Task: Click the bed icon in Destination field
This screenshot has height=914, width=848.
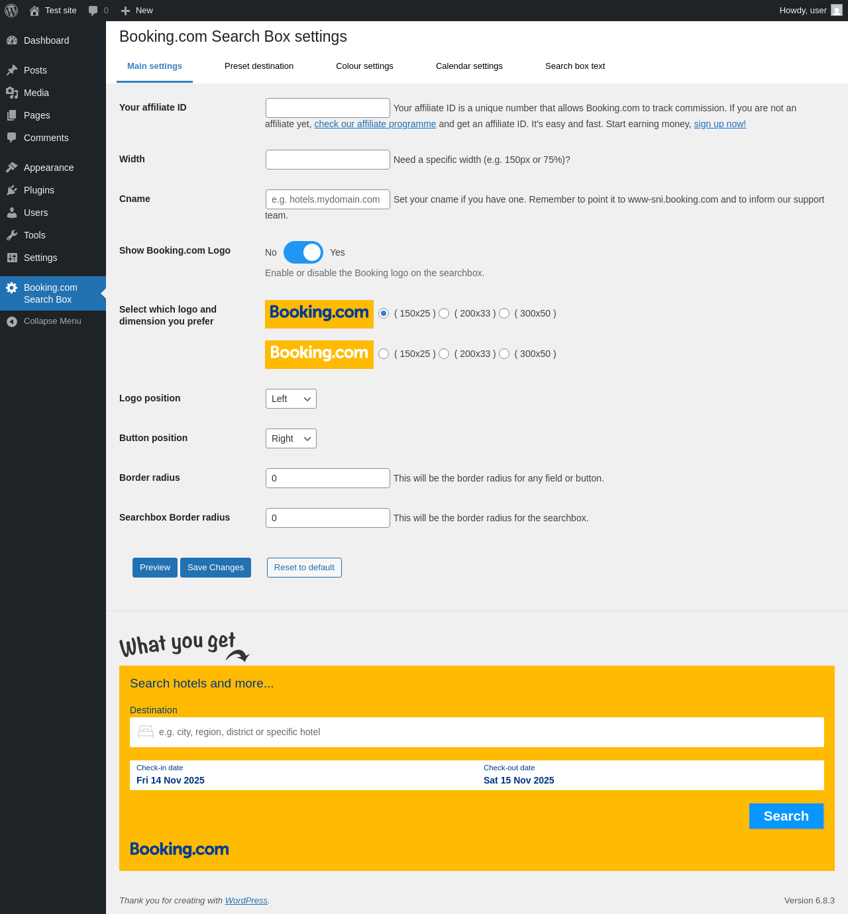Action: (146, 732)
